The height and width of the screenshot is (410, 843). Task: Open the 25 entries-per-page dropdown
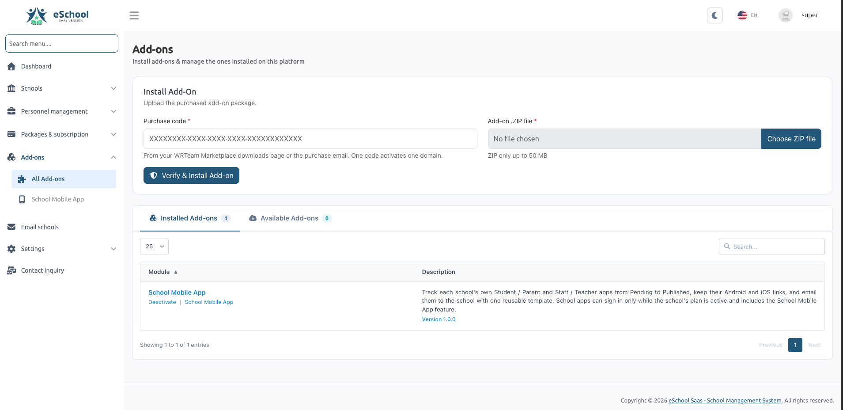154,247
